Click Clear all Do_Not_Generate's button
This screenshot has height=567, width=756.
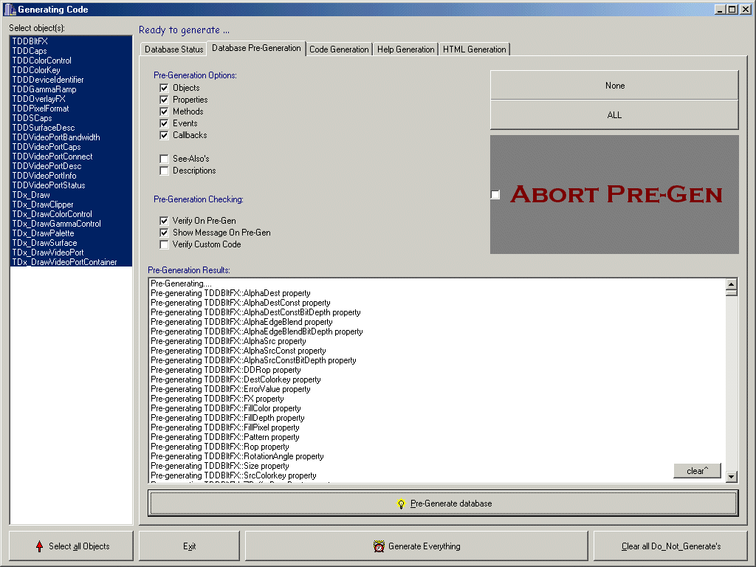(x=671, y=546)
